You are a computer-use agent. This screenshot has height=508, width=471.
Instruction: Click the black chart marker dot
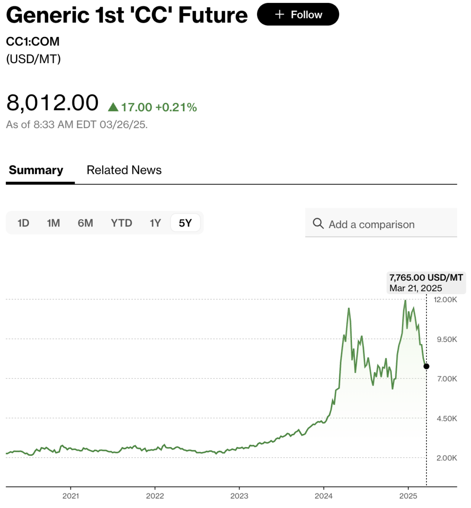pos(427,366)
